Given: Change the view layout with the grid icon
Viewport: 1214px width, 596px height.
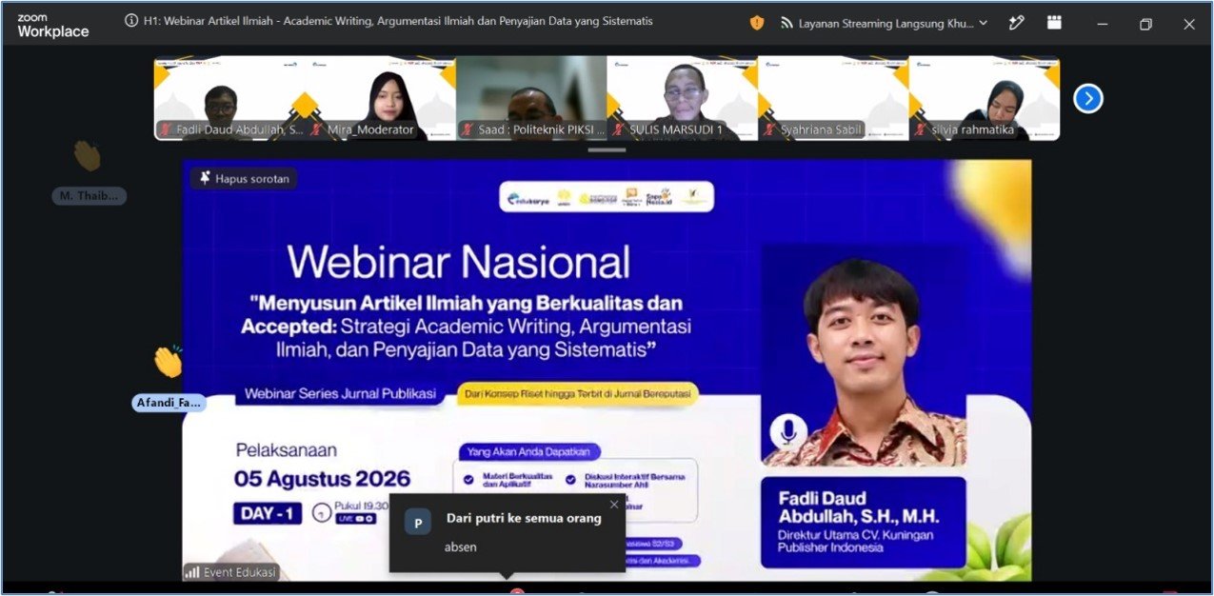Looking at the screenshot, I should [1054, 23].
